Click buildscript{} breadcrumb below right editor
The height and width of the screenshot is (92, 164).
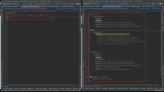tap(88, 86)
